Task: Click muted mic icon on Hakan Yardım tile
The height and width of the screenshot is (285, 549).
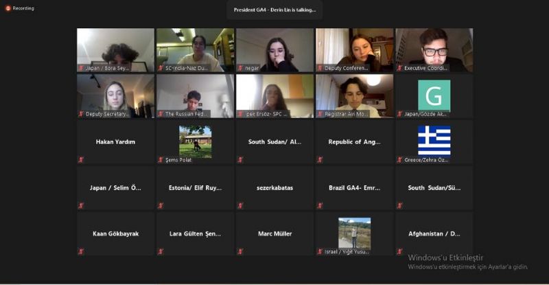Action: point(81,160)
